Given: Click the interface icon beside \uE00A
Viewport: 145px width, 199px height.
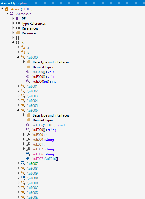Looking at the screenshot, I should tap(23, 178).
